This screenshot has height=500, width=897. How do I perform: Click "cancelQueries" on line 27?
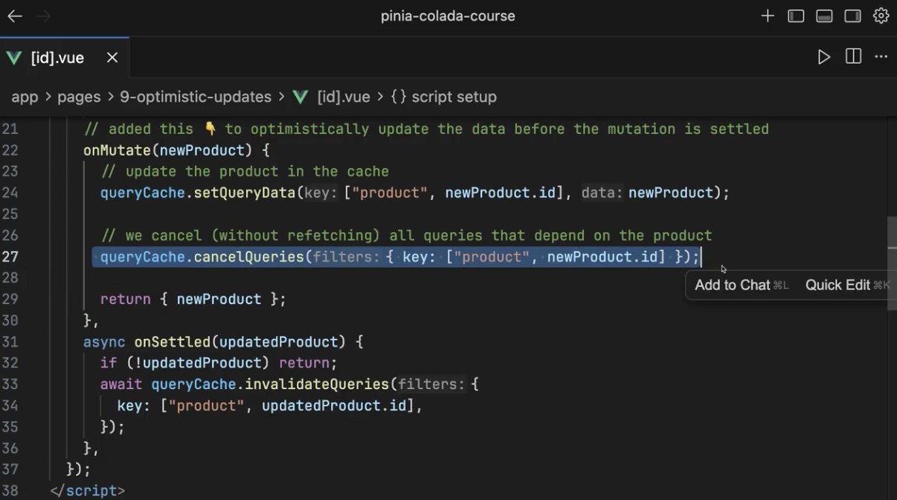tap(249, 257)
